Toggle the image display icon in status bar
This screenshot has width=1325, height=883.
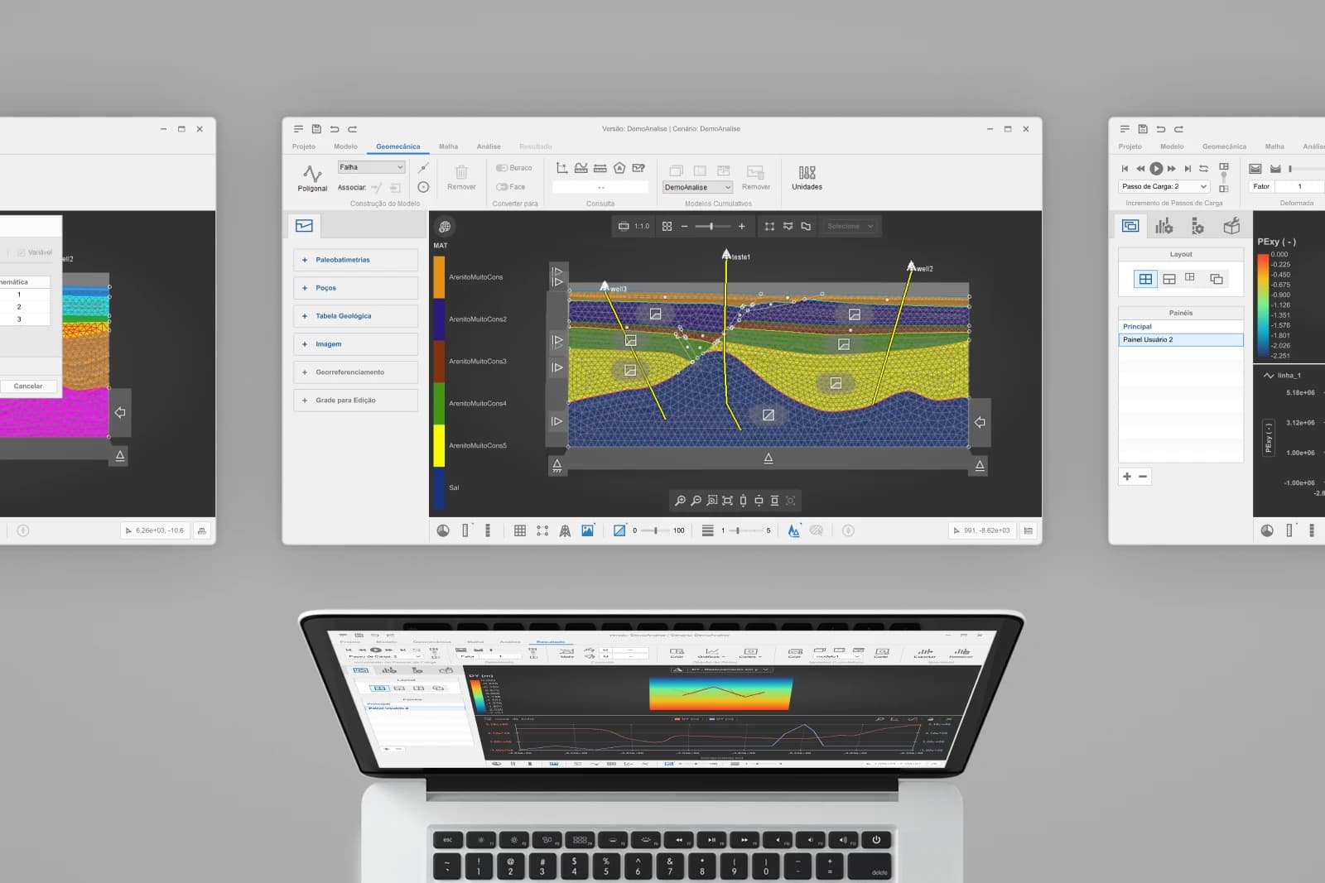click(x=587, y=530)
